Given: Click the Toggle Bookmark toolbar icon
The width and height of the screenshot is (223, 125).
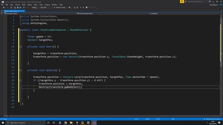Looking at the screenshot, I should [86, 8].
